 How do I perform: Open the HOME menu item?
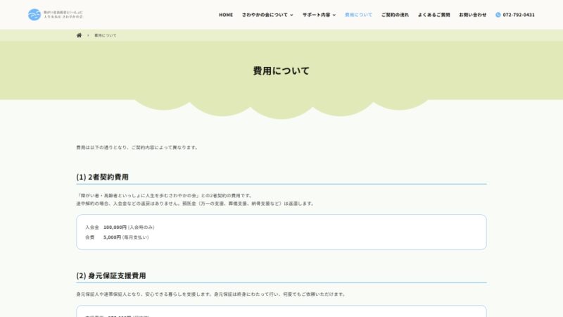(226, 15)
